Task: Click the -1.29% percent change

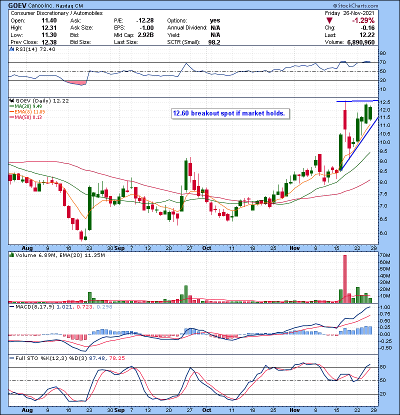Action: point(363,20)
